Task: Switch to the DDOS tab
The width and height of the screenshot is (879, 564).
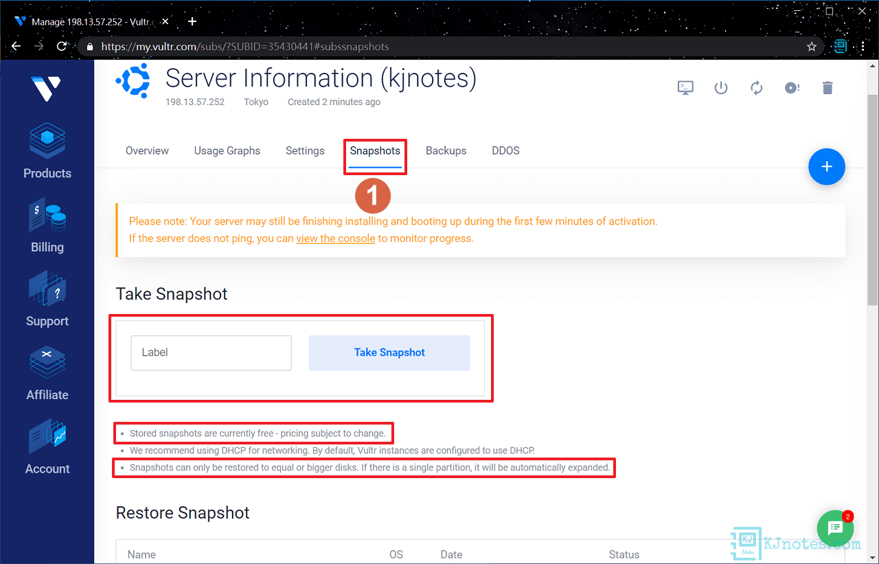Action: click(505, 150)
